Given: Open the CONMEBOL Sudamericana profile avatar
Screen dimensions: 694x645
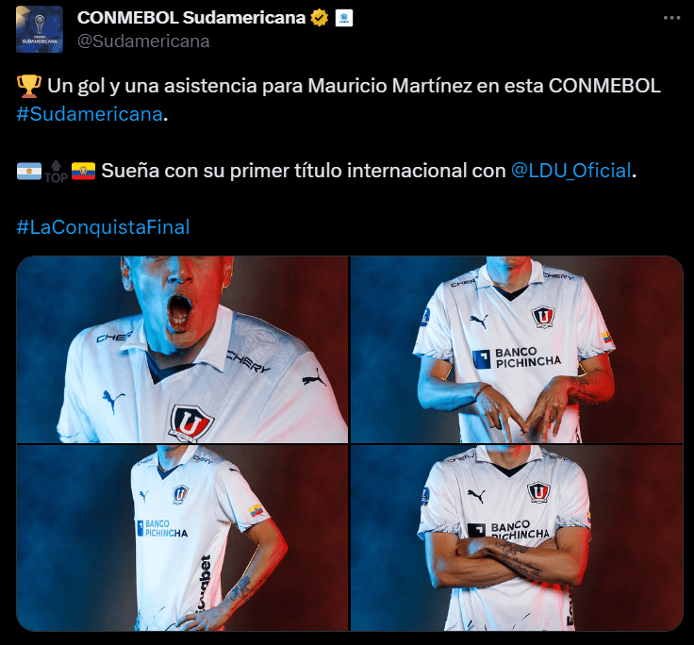Looking at the screenshot, I should coord(40,29).
